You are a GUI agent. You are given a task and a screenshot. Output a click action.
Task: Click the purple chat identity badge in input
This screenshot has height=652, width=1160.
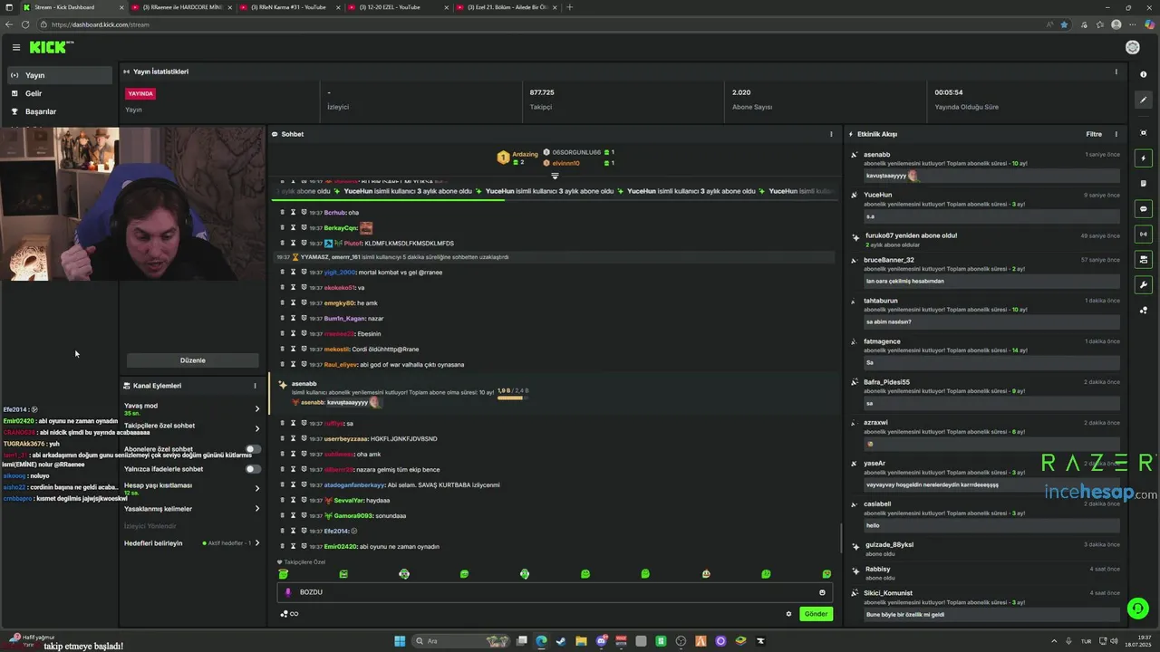point(288,592)
